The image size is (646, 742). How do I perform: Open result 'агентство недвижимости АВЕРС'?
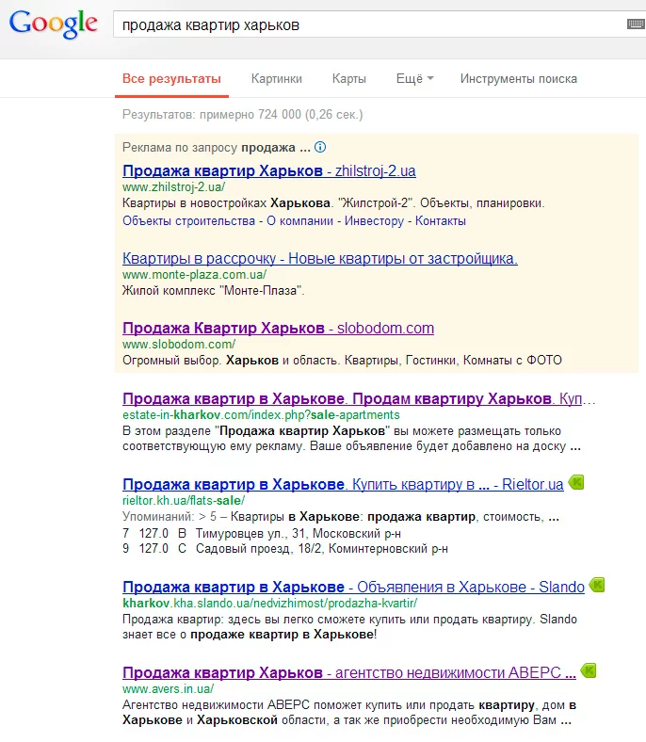click(349, 672)
